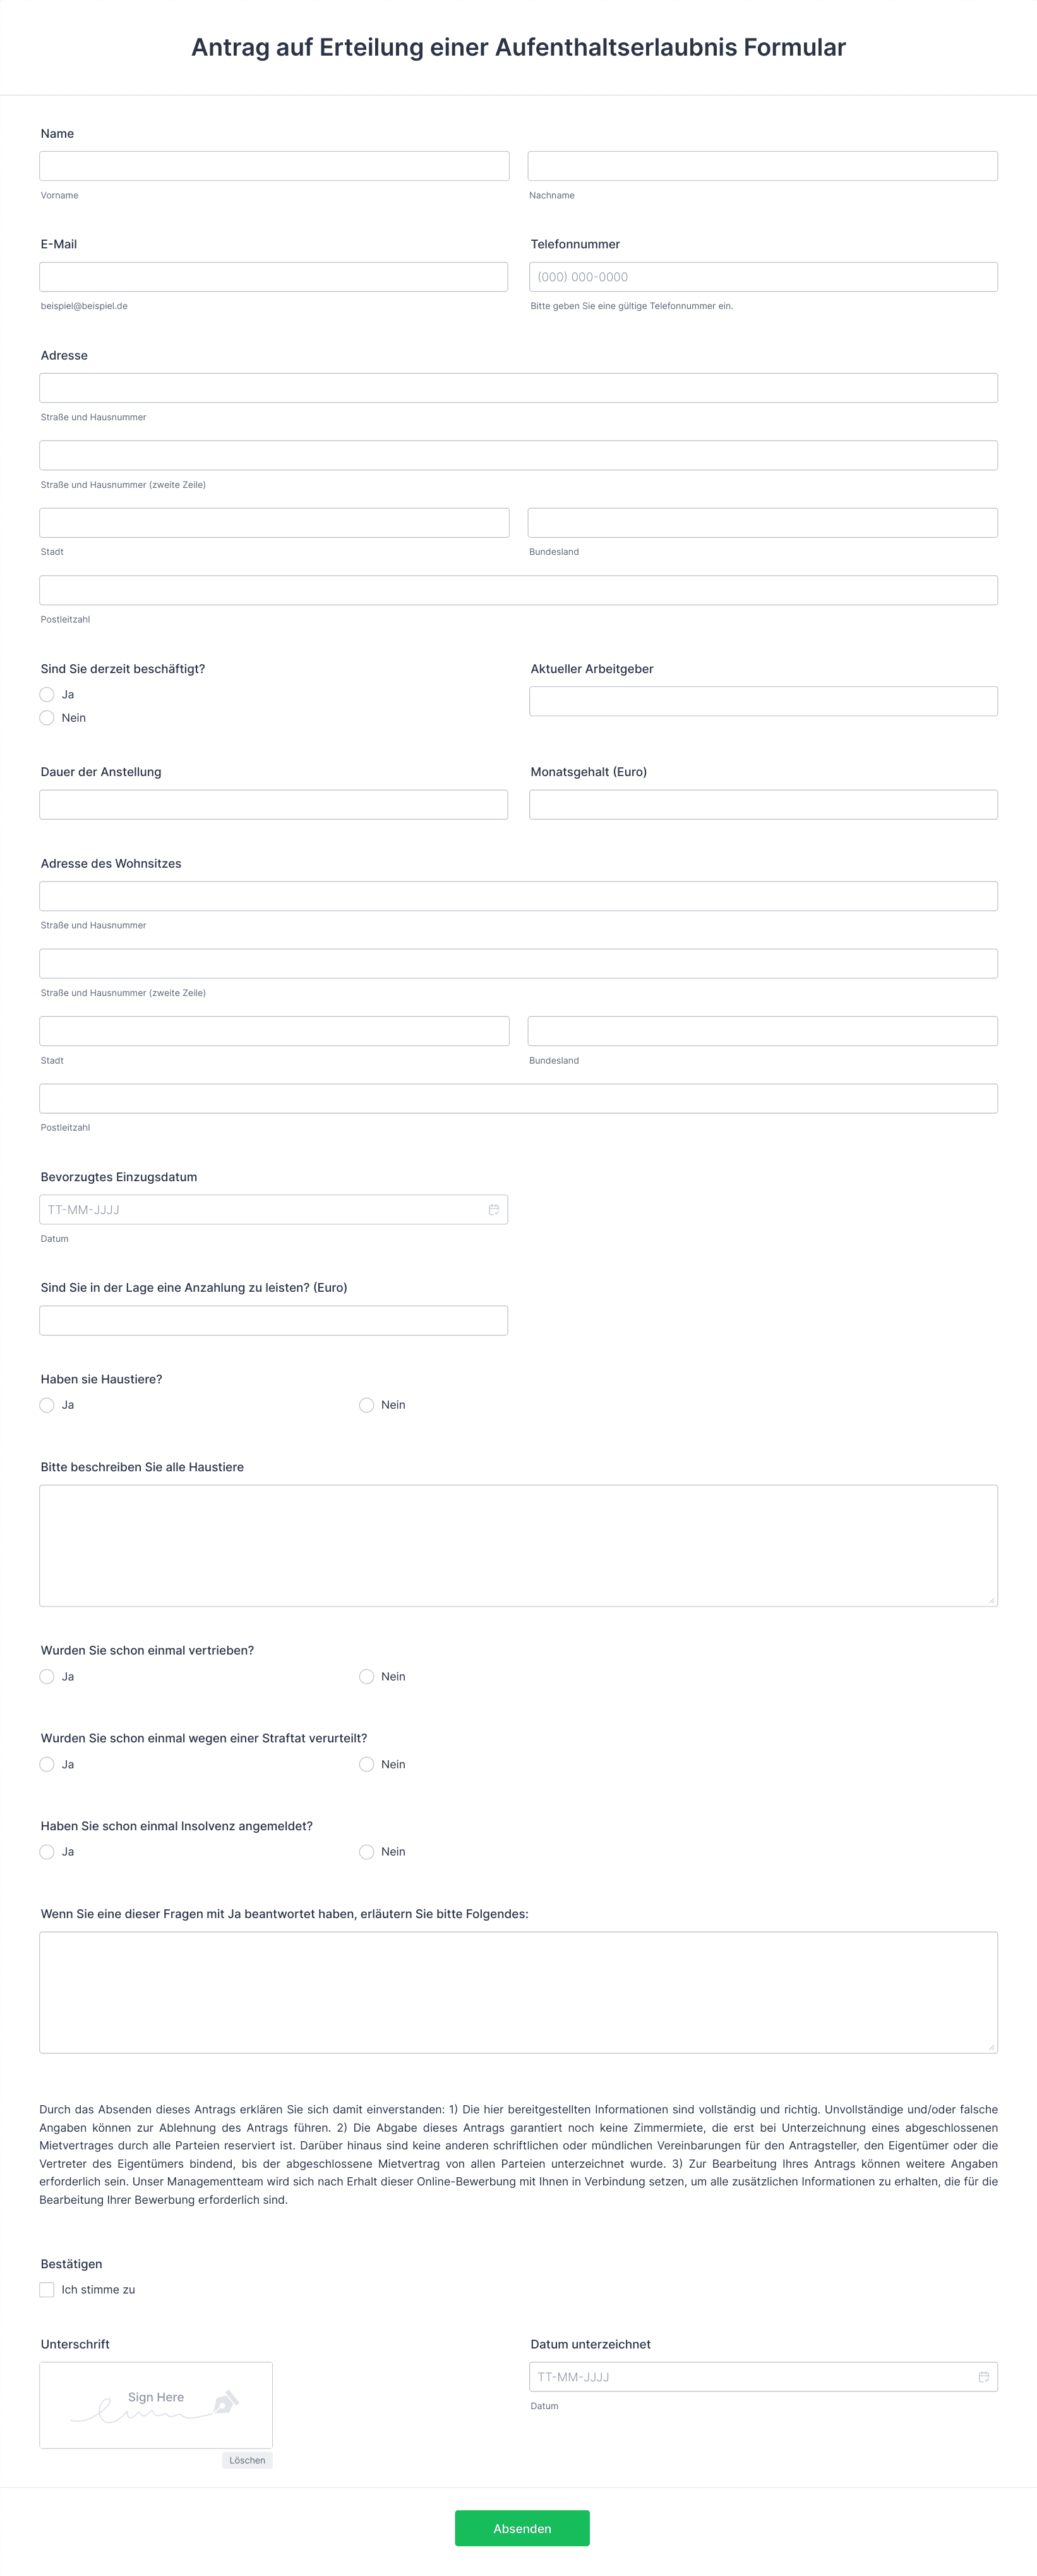Click the Haustiere description text area
Image resolution: width=1037 pixels, height=2576 pixels.
pyautogui.click(x=518, y=1545)
